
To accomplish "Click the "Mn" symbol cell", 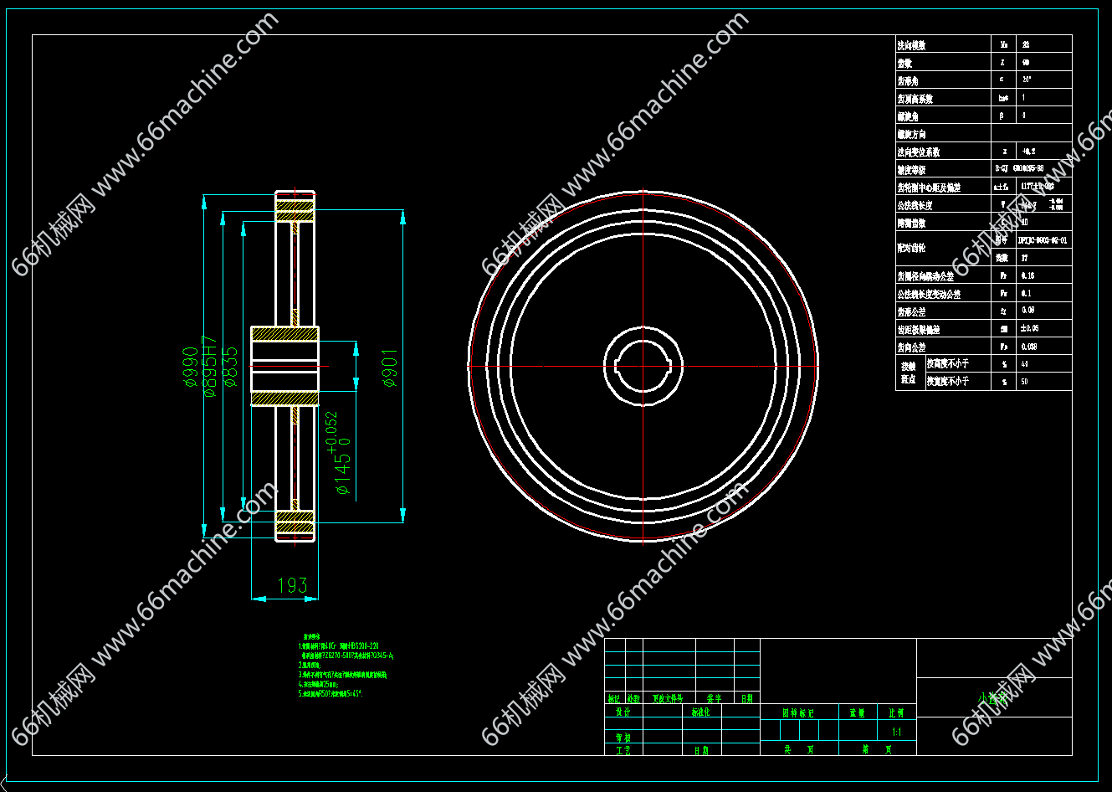I will click(x=1004, y=45).
